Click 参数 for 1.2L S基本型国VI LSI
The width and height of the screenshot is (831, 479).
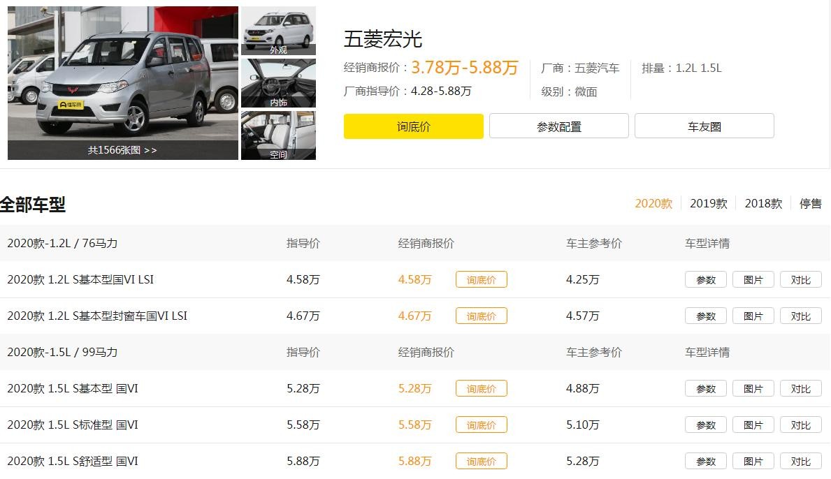[705, 280]
